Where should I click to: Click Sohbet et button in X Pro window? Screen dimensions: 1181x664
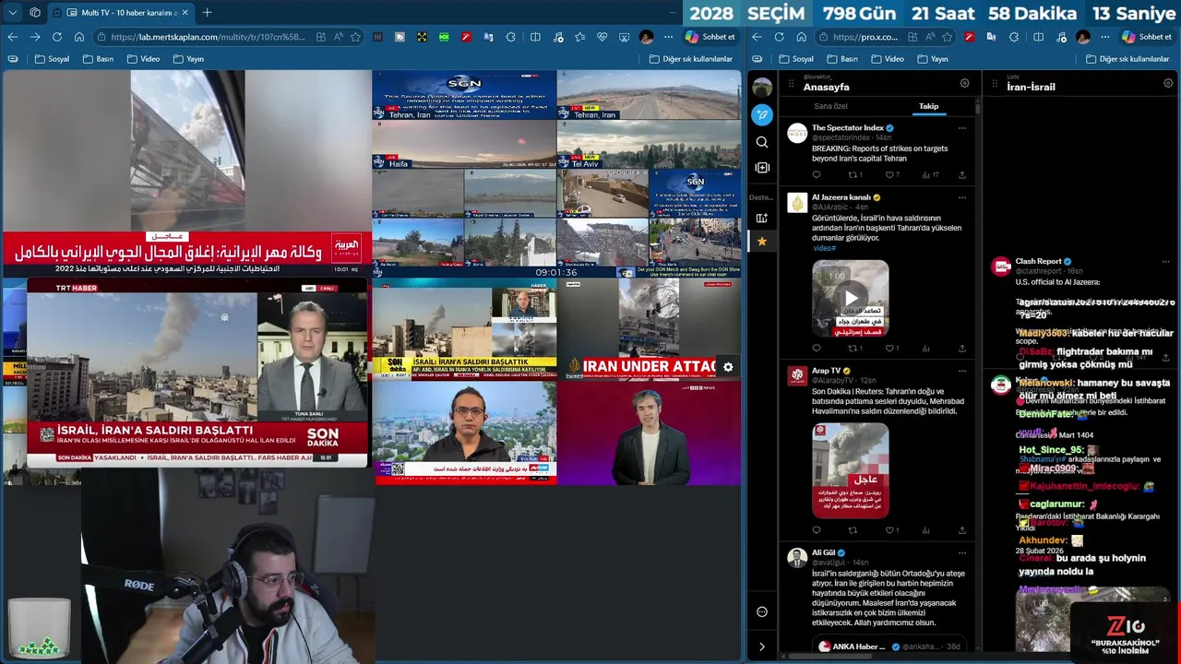(1147, 37)
